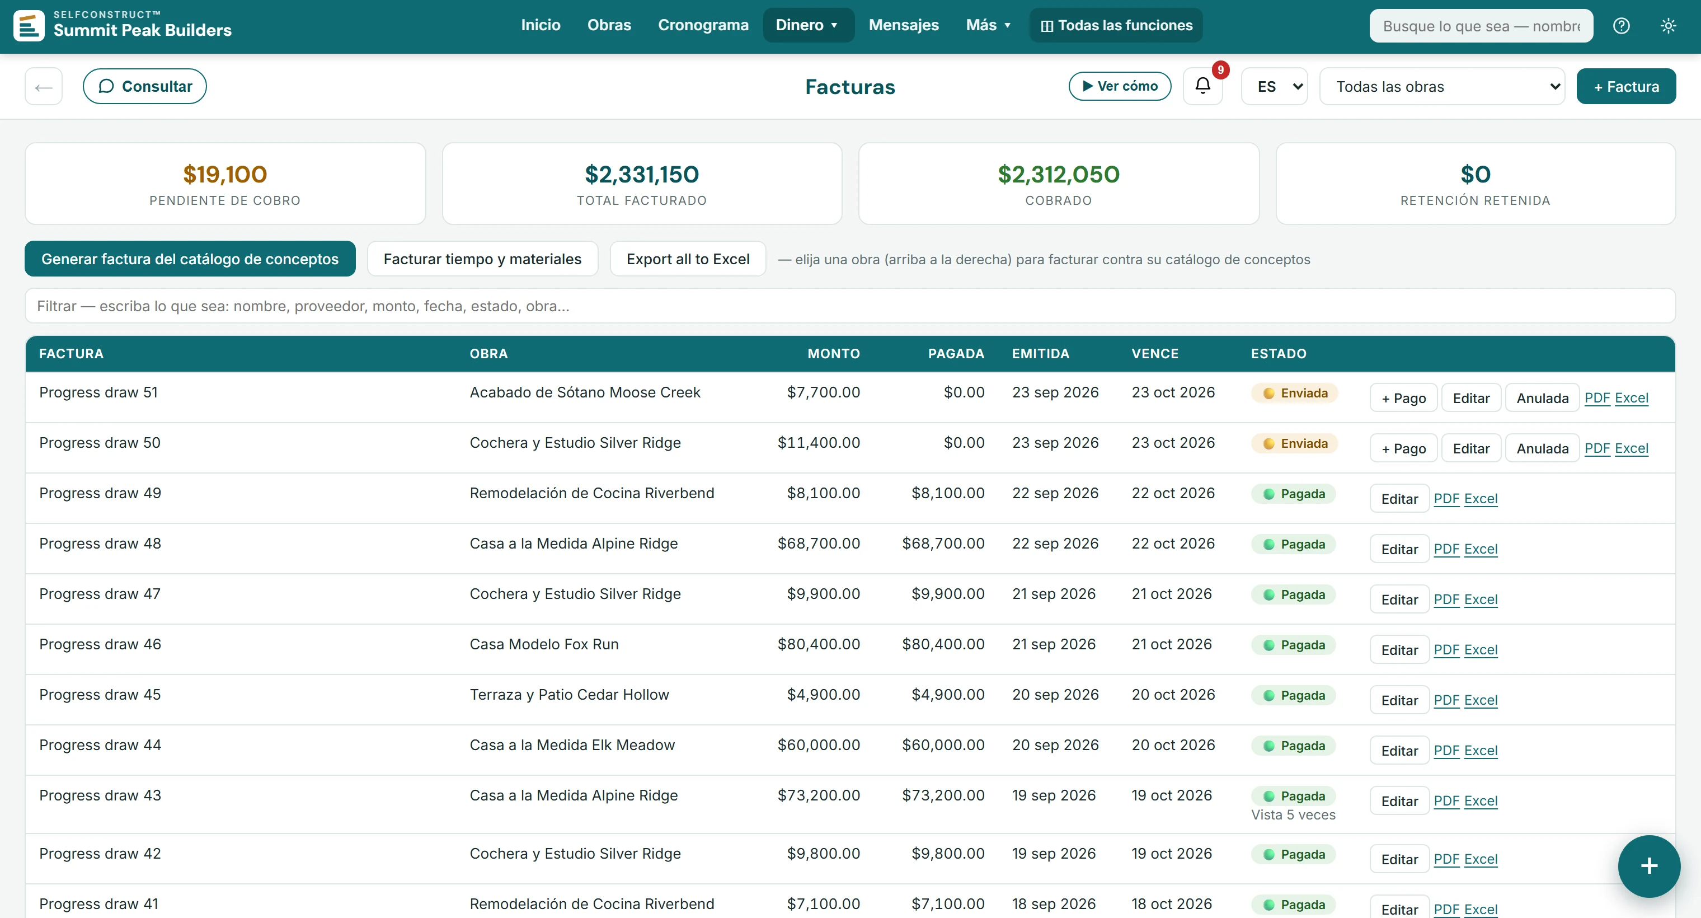
Task: Play the Ver cómo tutorial
Action: 1120,86
